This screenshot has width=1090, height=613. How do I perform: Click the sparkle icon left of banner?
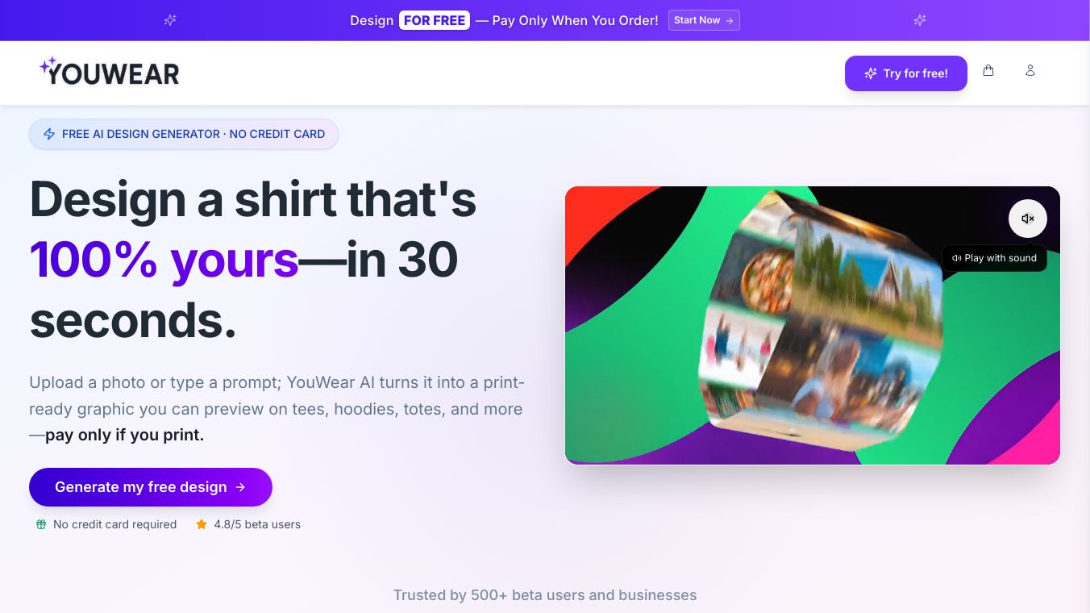(170, 20)
